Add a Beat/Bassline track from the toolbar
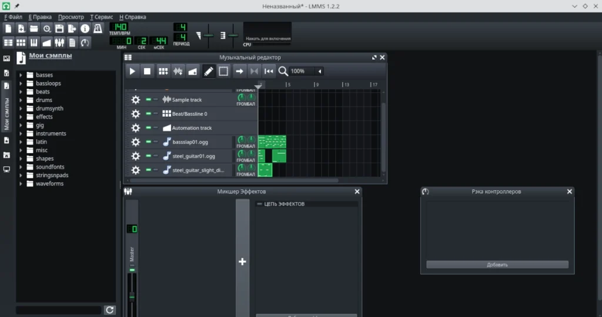Screen dimensions: 602x317 163,71
